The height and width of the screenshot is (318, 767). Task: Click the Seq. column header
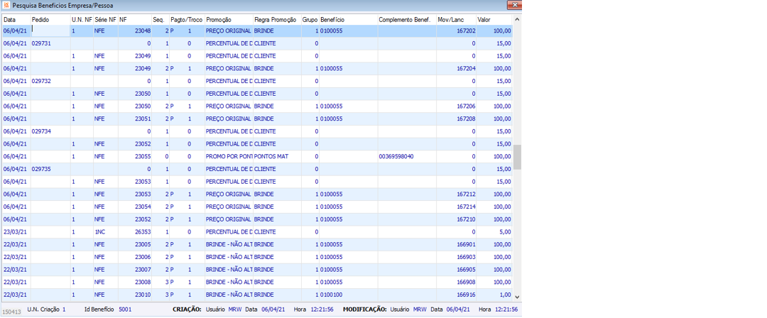(x=161, y=20)
